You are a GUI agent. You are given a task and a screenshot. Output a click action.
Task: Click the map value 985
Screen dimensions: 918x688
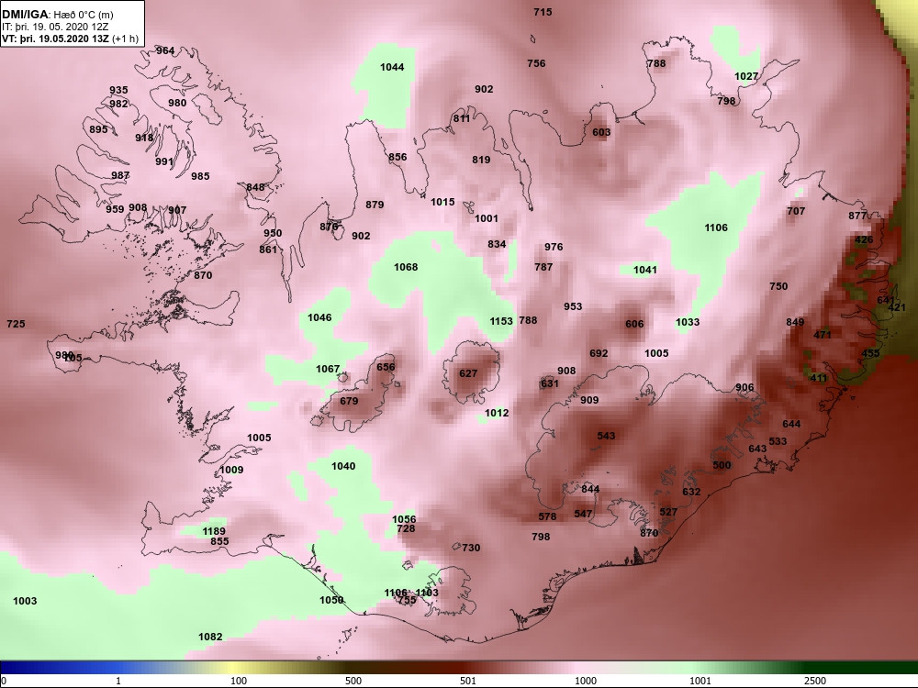(200, 176)
